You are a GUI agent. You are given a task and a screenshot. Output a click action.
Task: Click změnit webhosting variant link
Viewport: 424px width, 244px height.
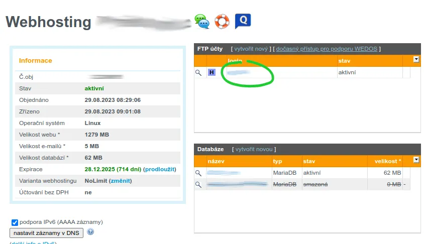pos(121,181)
